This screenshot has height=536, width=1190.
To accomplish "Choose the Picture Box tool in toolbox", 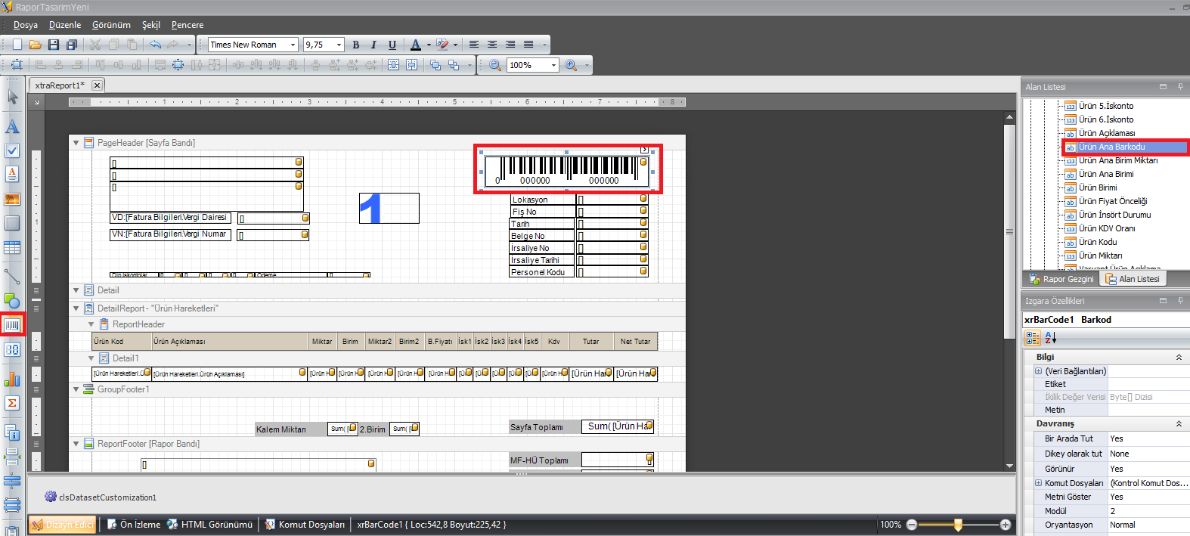I will 12,200.
